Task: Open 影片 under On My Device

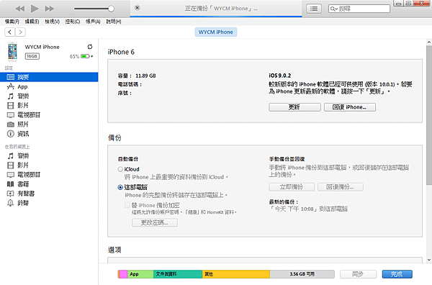Action: point(49,166)
